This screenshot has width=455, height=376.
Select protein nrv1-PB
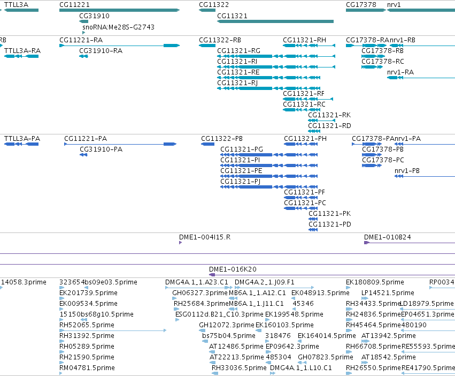(407, 171)
